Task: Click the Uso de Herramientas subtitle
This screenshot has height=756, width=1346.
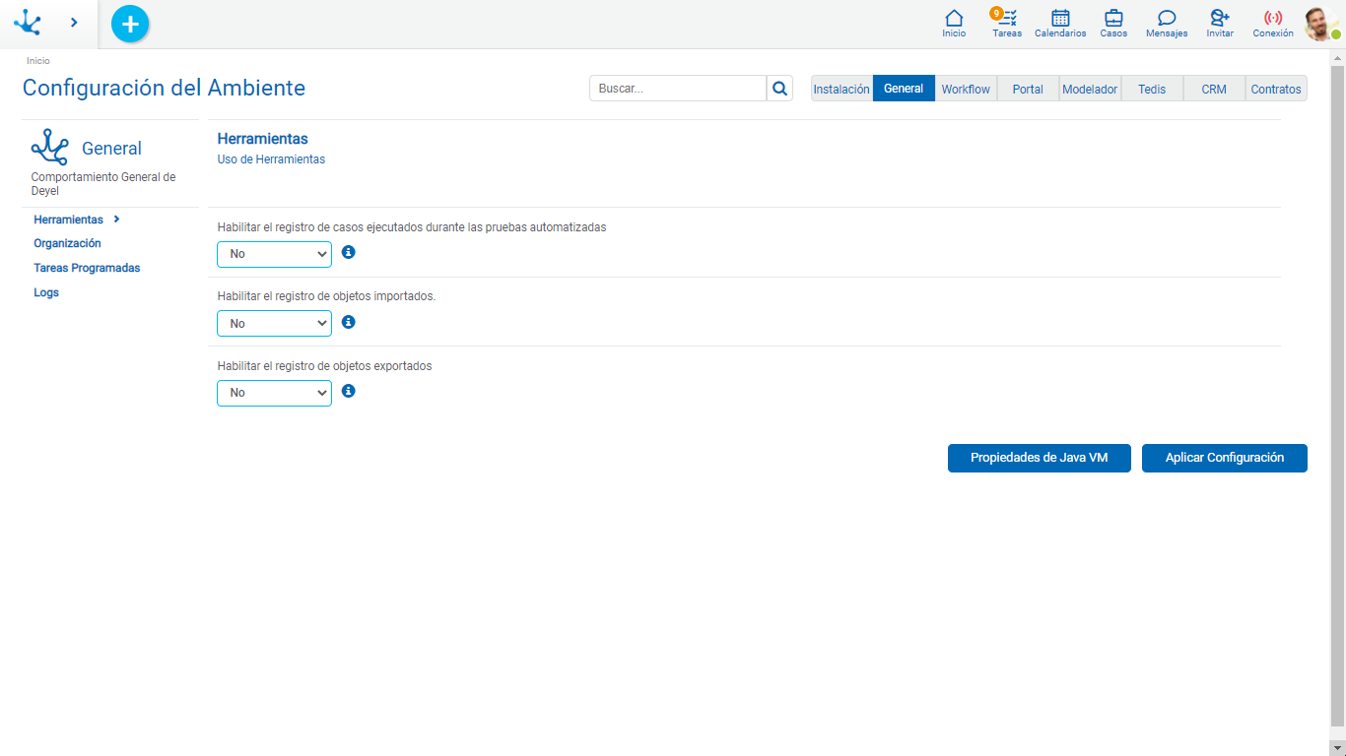Action: [x=271, y=158]
